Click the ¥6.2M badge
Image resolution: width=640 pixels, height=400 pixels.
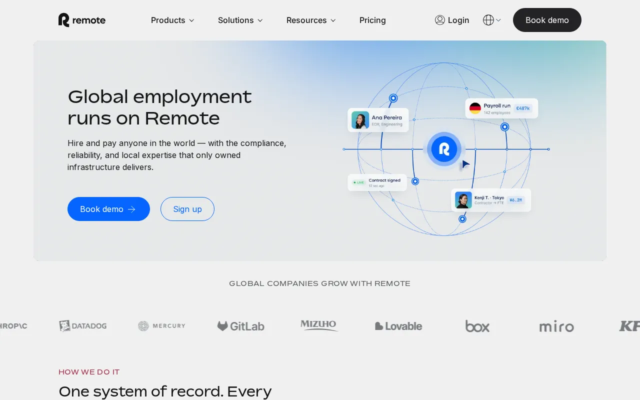[515, 200]
